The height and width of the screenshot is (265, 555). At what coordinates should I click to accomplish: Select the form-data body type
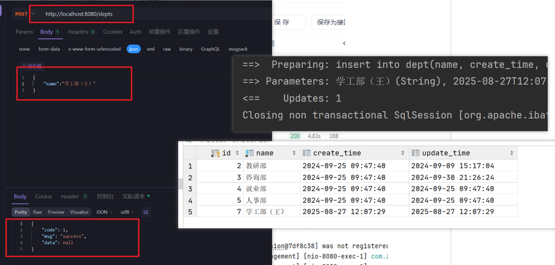(x=49, y=49)
